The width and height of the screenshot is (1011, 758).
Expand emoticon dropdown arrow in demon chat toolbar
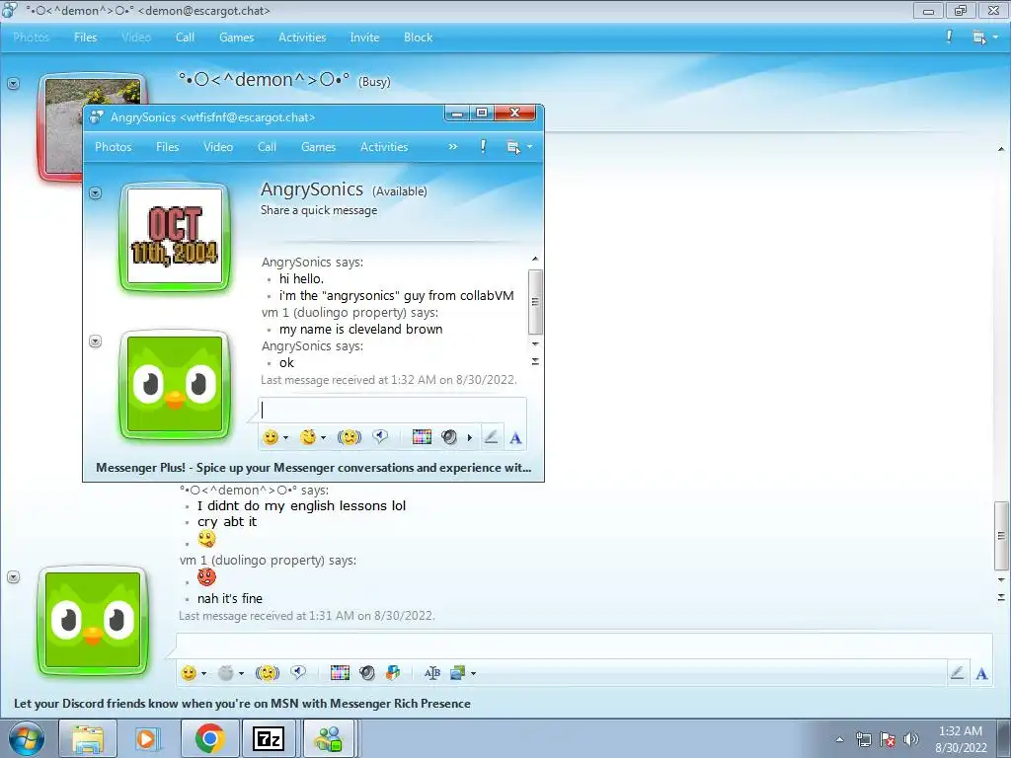point(203,673)
